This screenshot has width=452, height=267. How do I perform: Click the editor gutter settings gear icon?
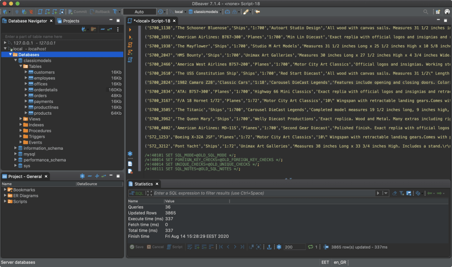(x=130, y=153)
